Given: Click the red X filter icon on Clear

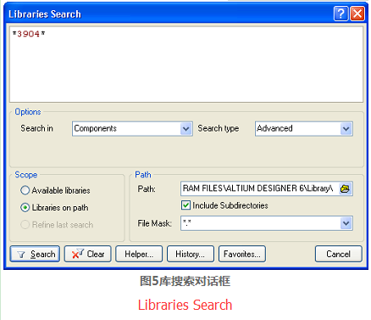Looking at the screenshot, I should 77,254.
